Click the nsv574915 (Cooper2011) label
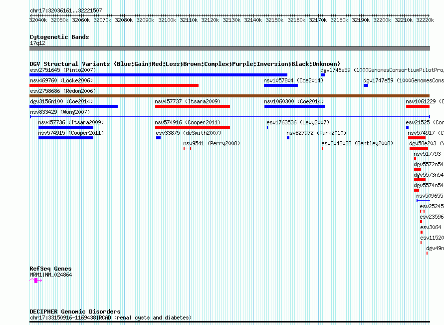This screenshot has width=444, height=325. 71,133
